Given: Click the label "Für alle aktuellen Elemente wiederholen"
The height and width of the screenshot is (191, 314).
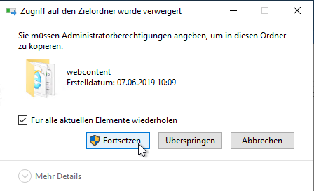Looking at the screenshot, I should pos(104,120).
